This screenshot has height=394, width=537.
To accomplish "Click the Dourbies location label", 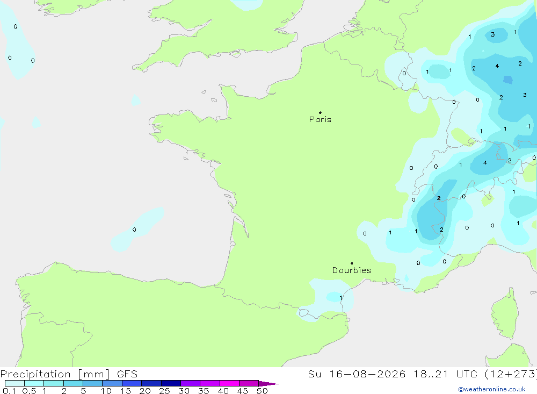I will [x=352, y=270].
